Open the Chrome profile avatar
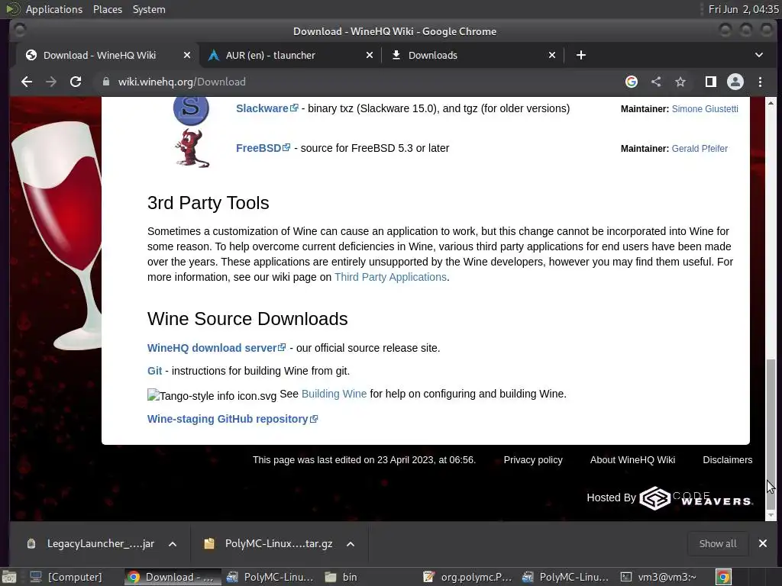Image resolution: width=782 pixels, height=586 pixels. (735, 82)
